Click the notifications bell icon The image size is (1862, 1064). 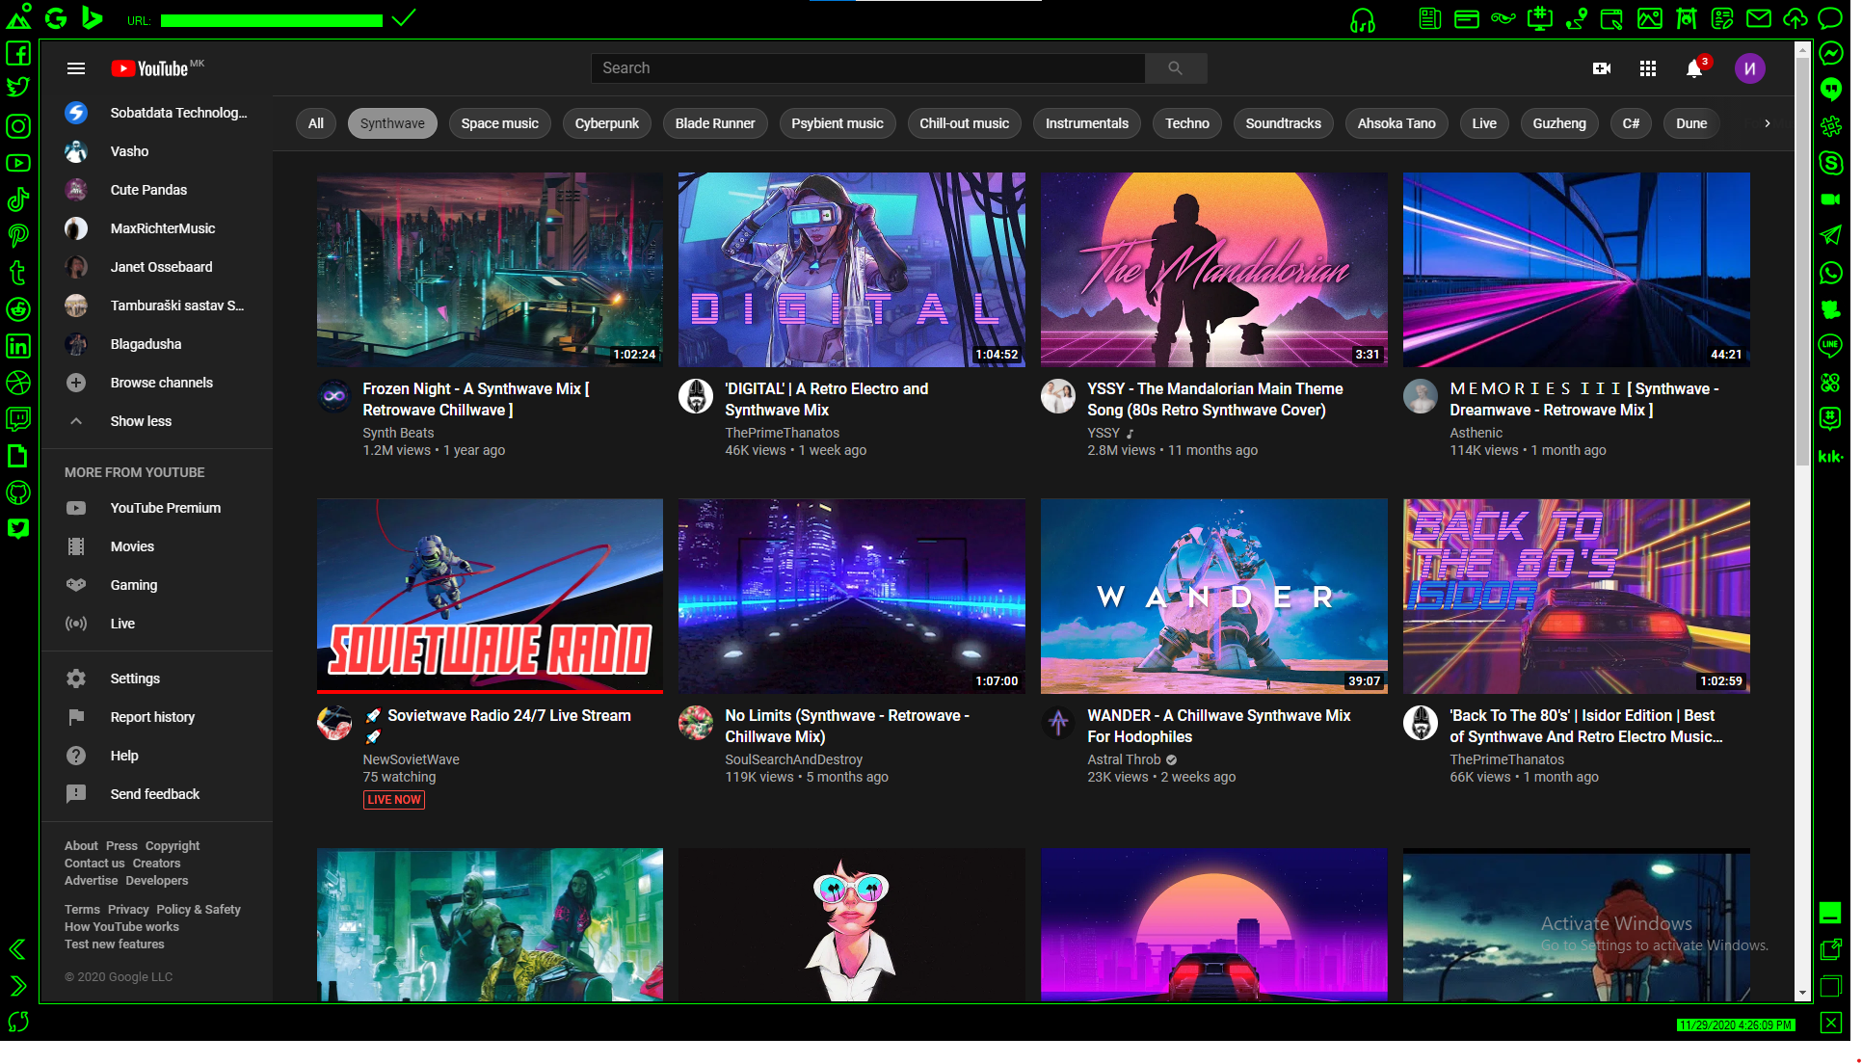point(1693,68)
